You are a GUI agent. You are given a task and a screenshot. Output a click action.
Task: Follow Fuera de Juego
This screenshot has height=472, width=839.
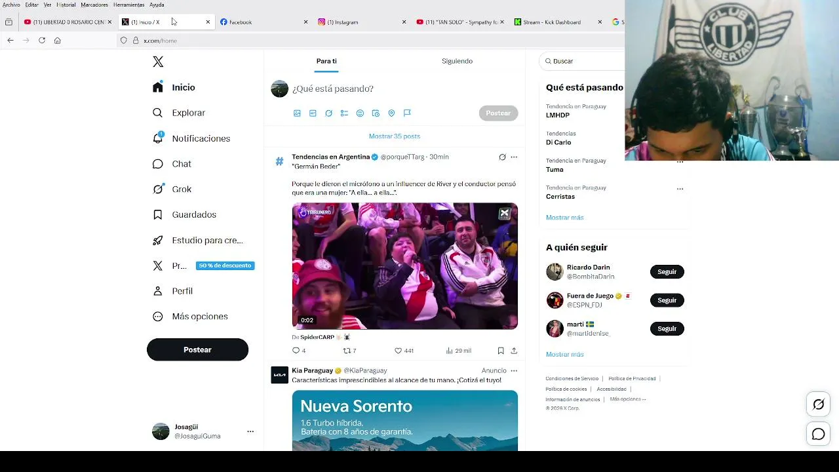pos(667,300)
